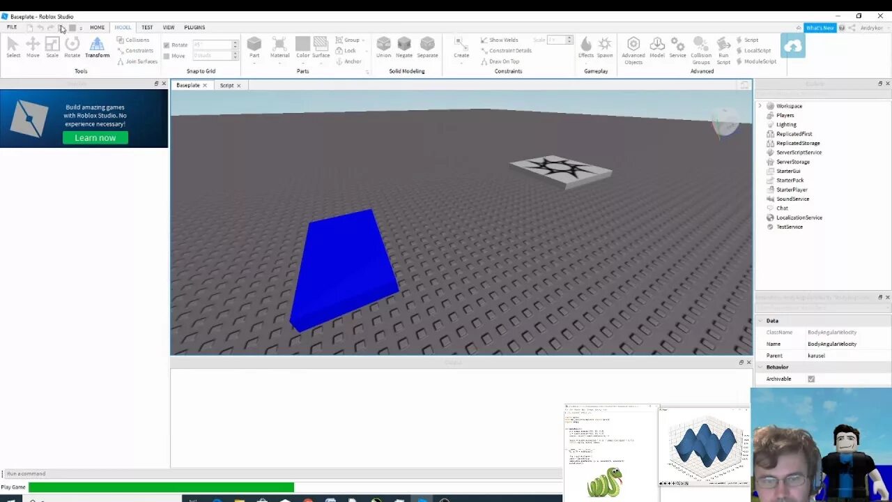892x502 pixels.
Task: Click the view orientation gizmo in viewport
Action: (x=726, y=123)
